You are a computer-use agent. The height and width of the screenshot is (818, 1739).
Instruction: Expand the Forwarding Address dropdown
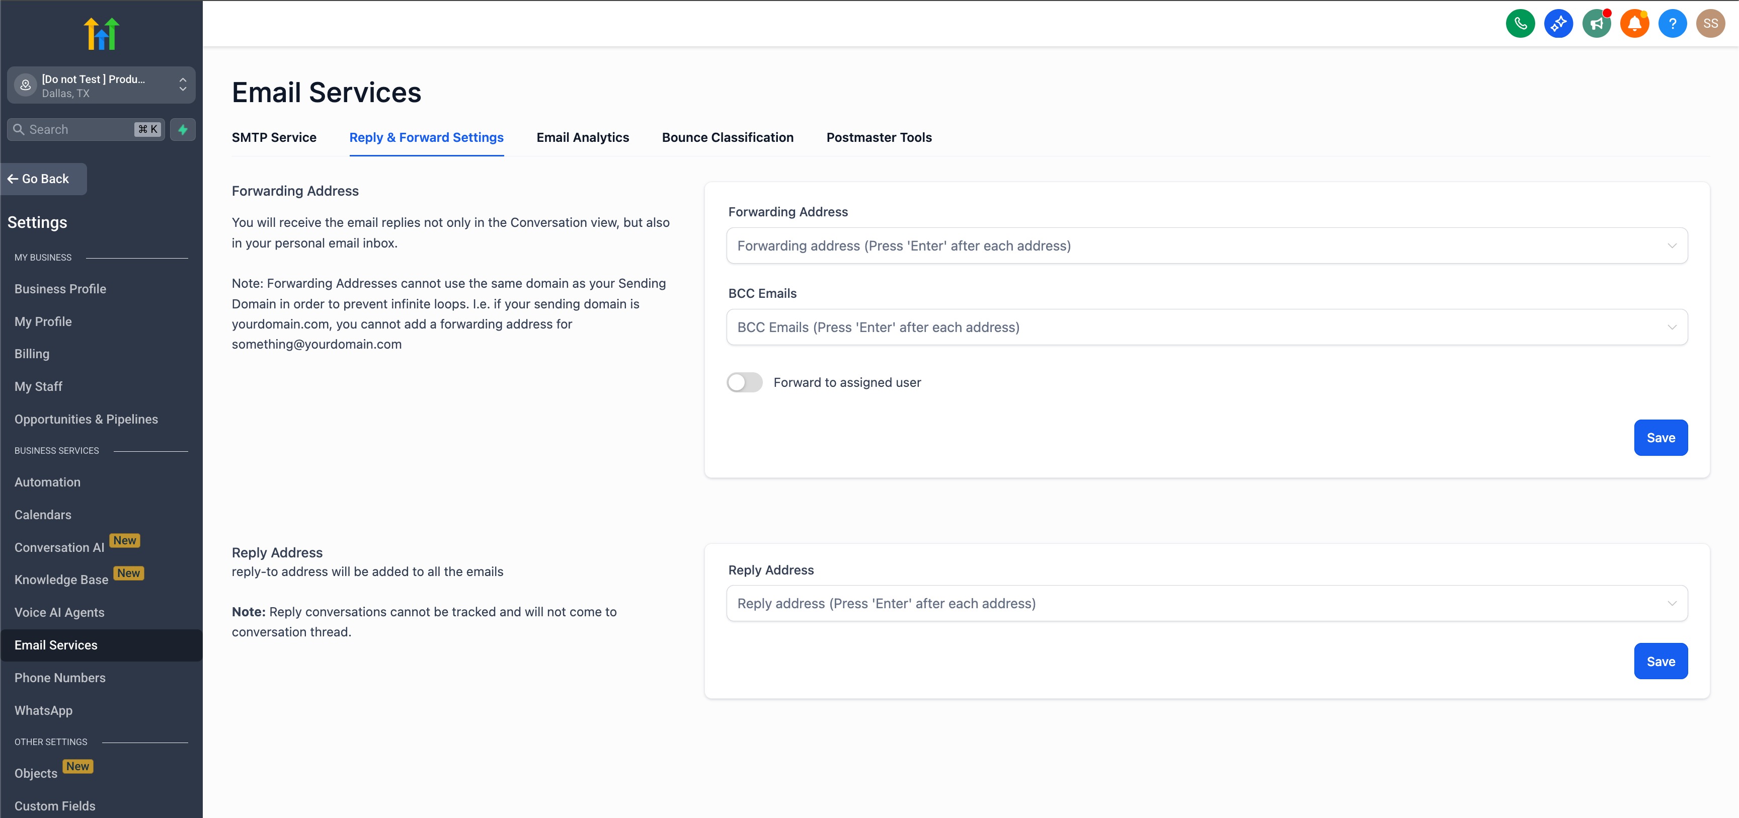point(1672,246)
